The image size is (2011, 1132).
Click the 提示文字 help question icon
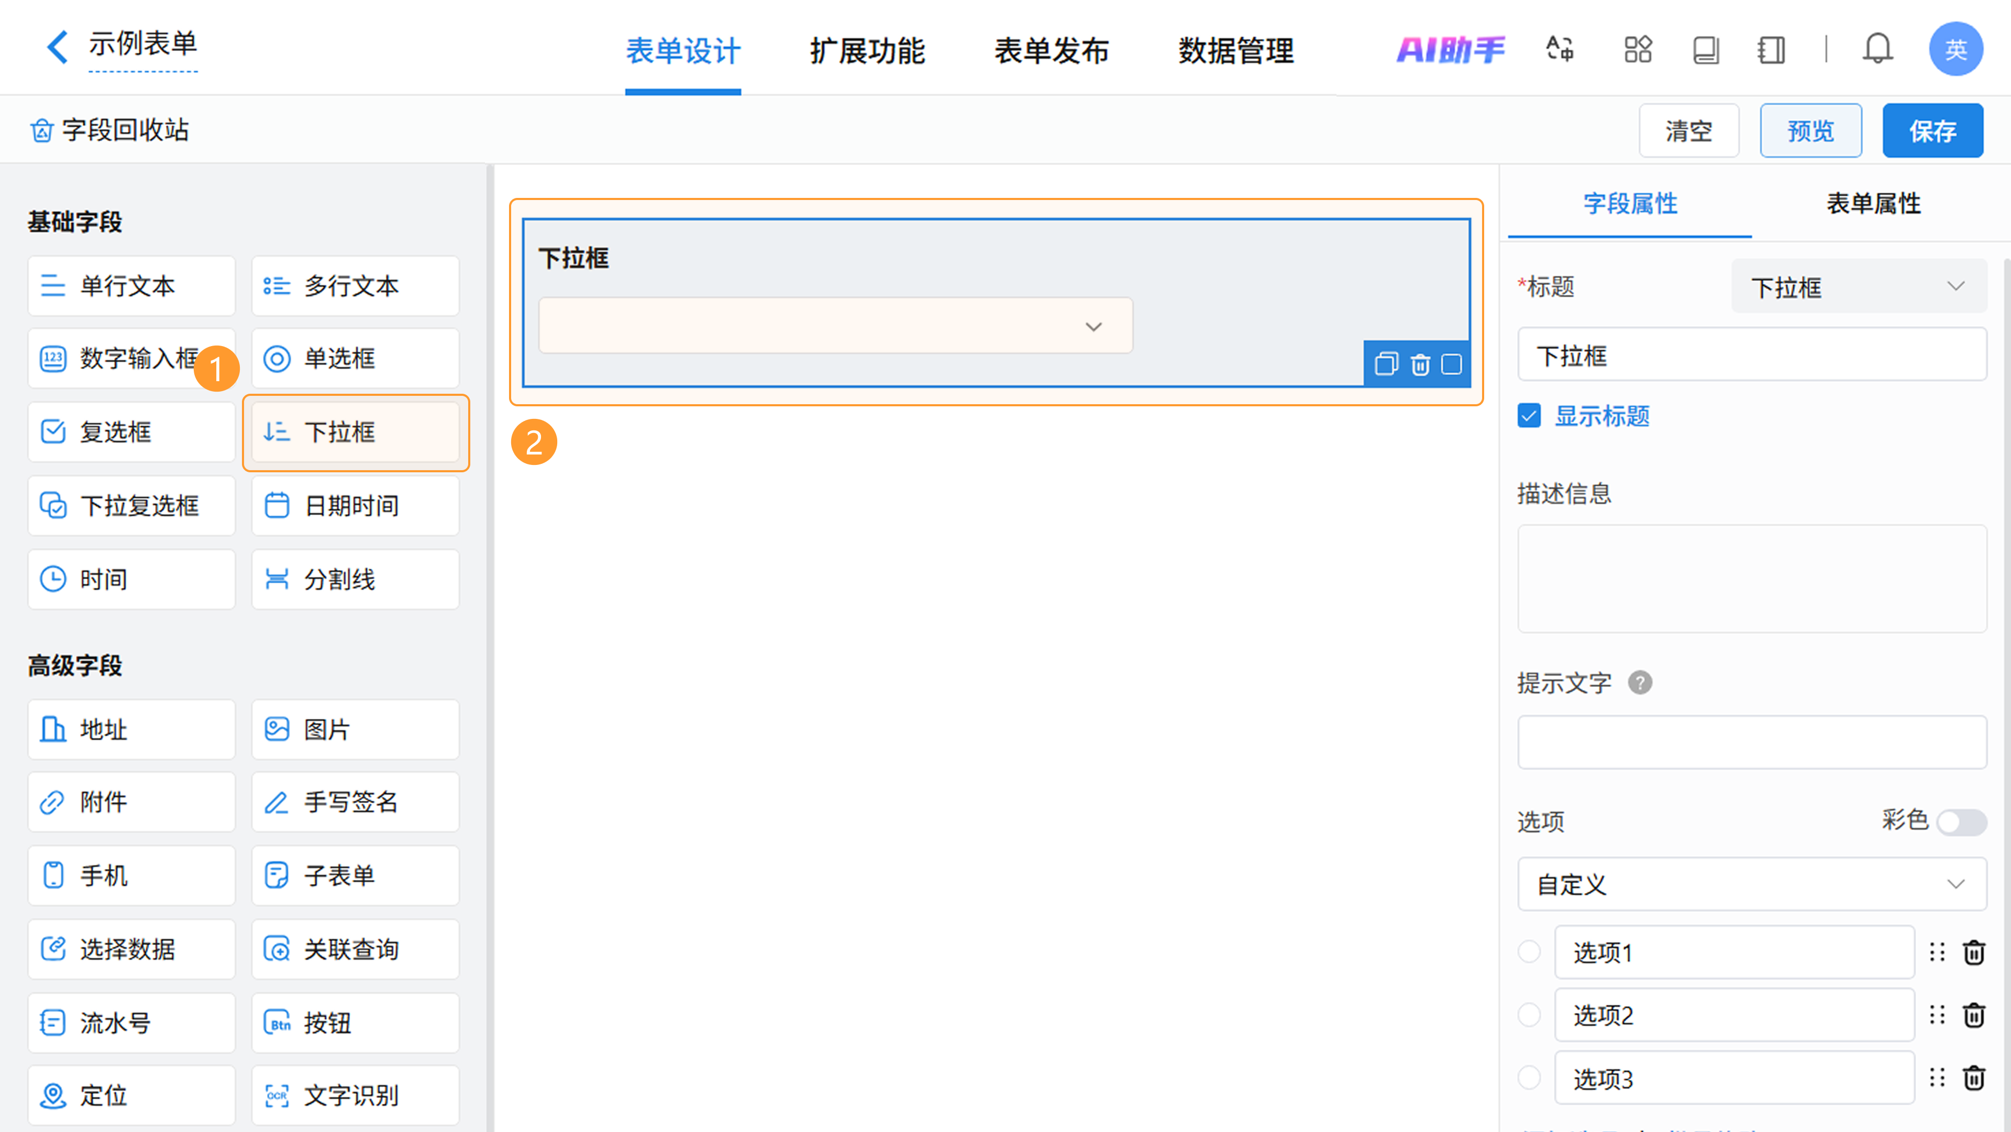coord(1639,683)
